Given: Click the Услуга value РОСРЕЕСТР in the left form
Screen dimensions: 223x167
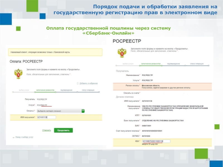Looking at the screenshot, I should pyautogui.click(x=42, y=105).
